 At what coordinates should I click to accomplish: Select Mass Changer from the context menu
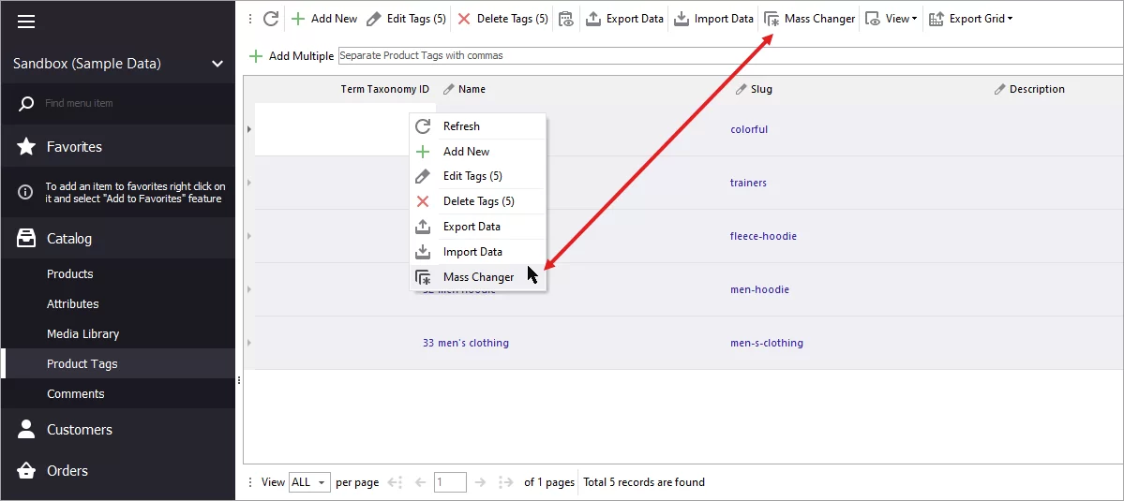(x=478, y=277)
